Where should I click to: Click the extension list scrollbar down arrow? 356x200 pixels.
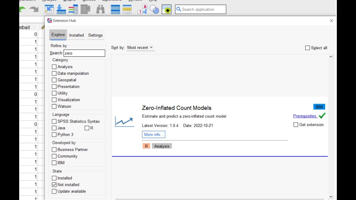point(331,197)
